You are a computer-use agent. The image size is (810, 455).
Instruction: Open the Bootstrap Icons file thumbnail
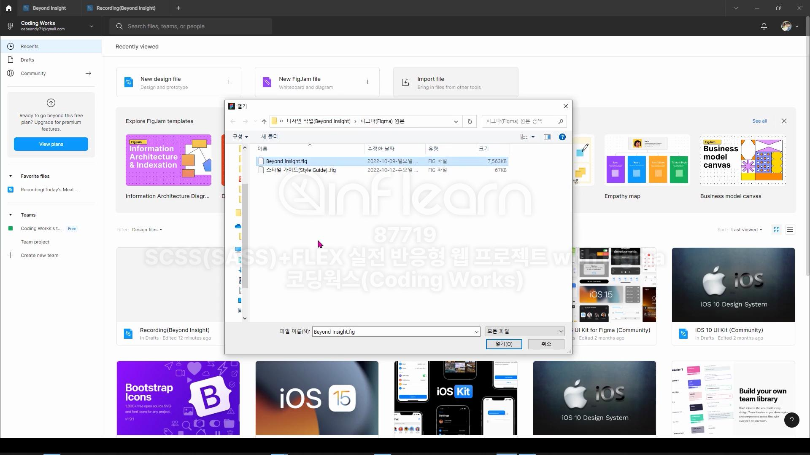(178, 398)
